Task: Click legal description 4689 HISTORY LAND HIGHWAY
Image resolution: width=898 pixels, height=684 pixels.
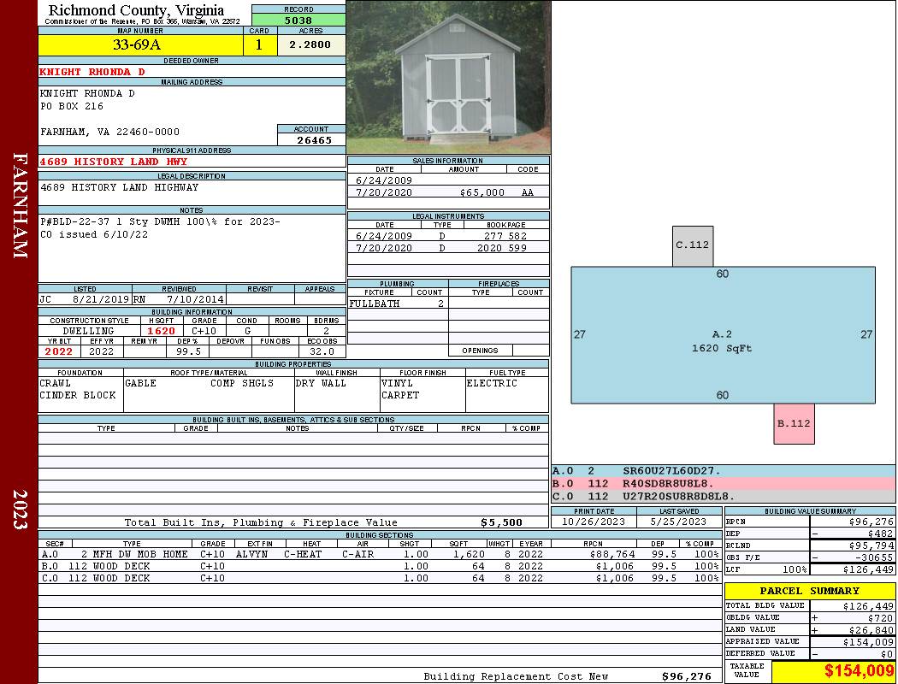Action: [119, 187]
